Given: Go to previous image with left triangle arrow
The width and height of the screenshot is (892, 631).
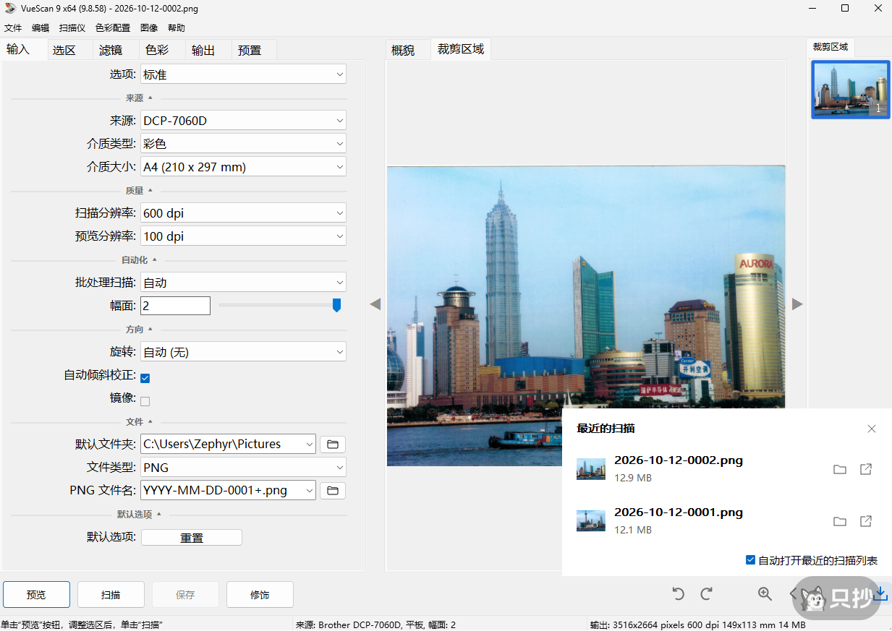Looking at the screenshot, I should (x=375, y=304).
